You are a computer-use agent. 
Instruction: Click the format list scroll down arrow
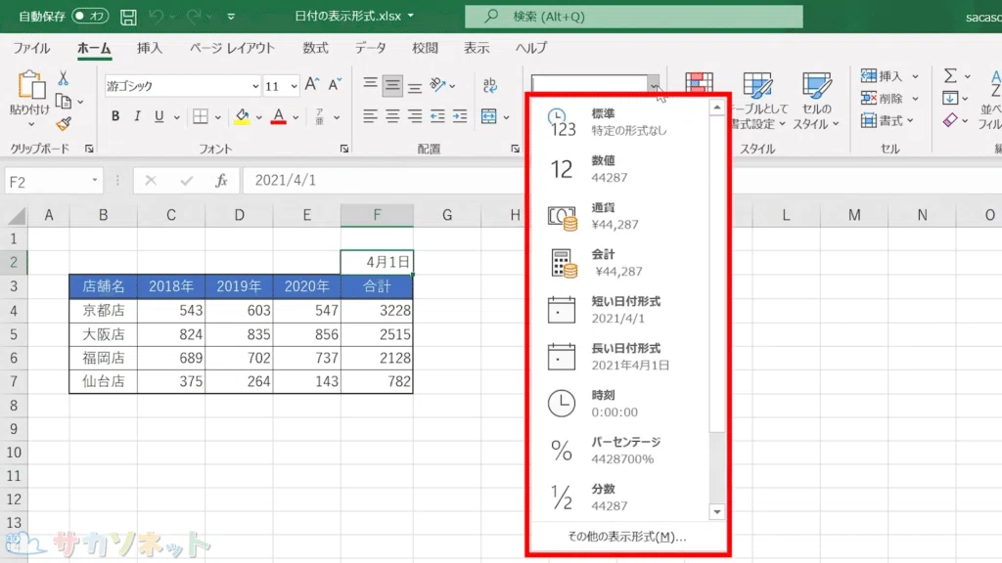pos(717,511)
